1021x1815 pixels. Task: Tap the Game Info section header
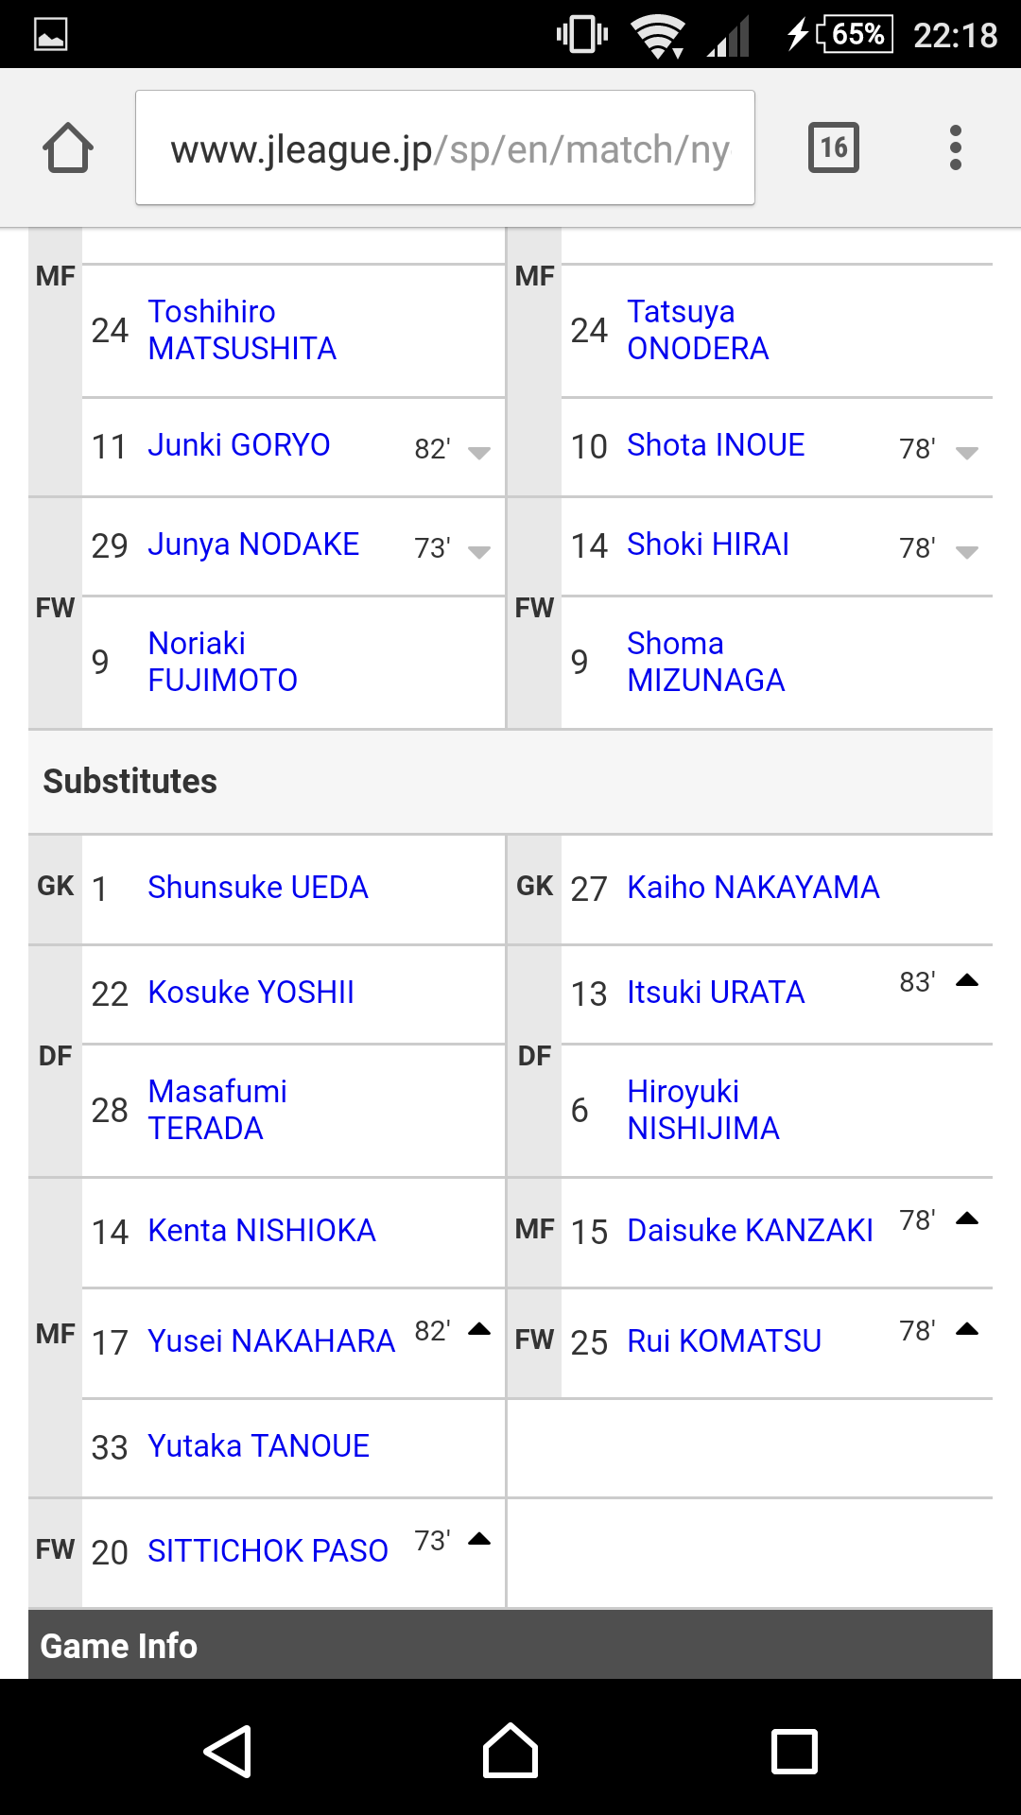pyautogui.click(x=510, y=1645)
